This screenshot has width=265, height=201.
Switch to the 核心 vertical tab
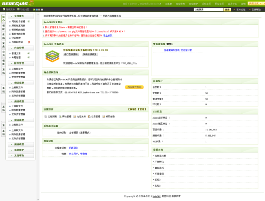click(x=4, y=19)
